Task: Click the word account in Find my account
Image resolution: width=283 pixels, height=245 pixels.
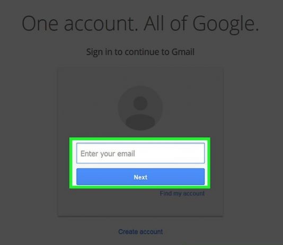Action: tap(194, 194)
